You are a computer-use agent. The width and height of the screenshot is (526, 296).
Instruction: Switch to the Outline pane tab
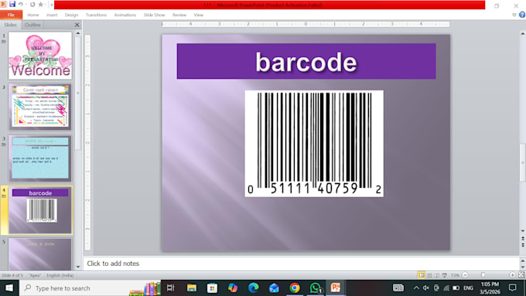pyautogui.click(x=32, y=25)
